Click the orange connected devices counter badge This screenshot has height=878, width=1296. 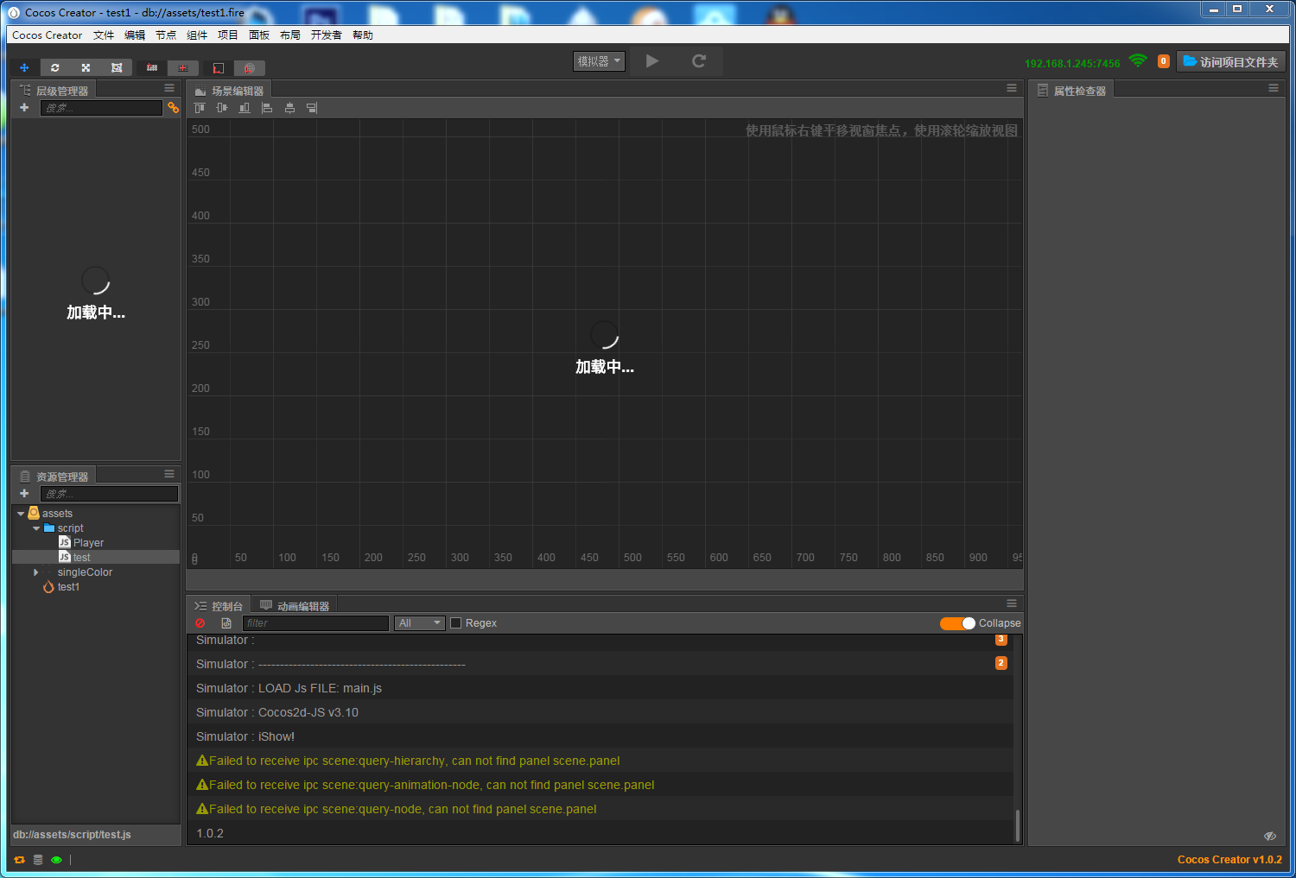coord(1164,61)
